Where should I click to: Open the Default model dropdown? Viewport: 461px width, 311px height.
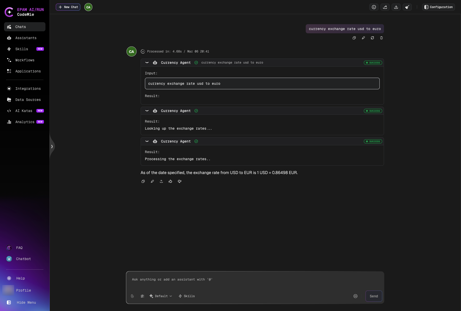point(161,296)
